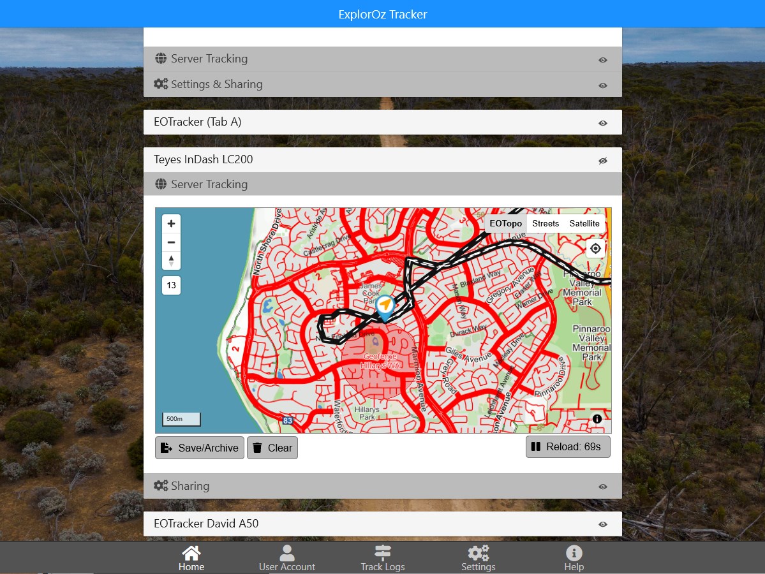Expand EOTracker David A50 device row

383,524
